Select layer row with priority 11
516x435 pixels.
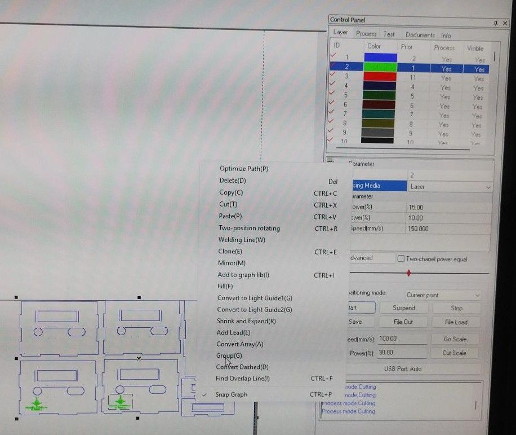click(410, 77)
